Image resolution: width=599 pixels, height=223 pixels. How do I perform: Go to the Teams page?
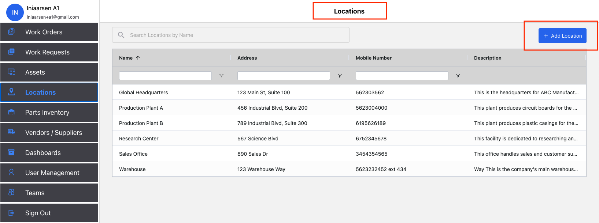click(49, 193)
